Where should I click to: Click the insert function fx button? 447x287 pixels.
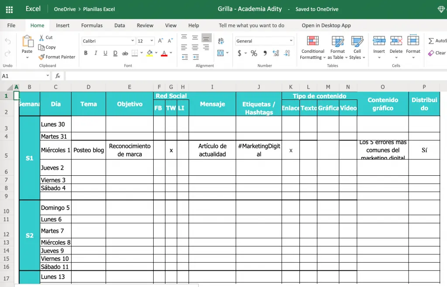(58, 76)
